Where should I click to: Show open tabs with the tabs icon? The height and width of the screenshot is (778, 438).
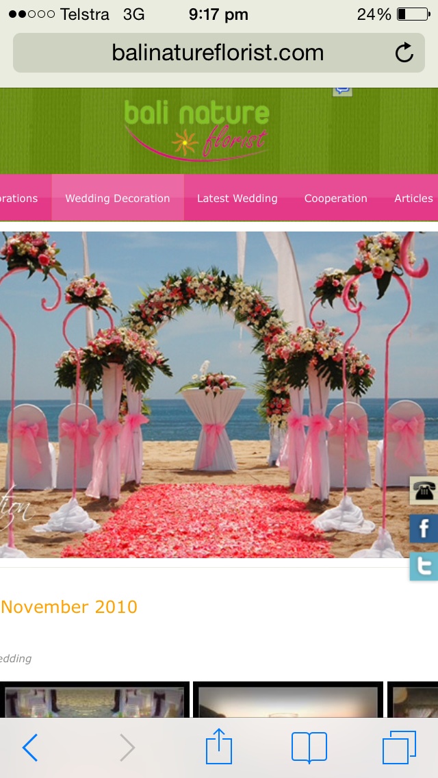[399, 747]
